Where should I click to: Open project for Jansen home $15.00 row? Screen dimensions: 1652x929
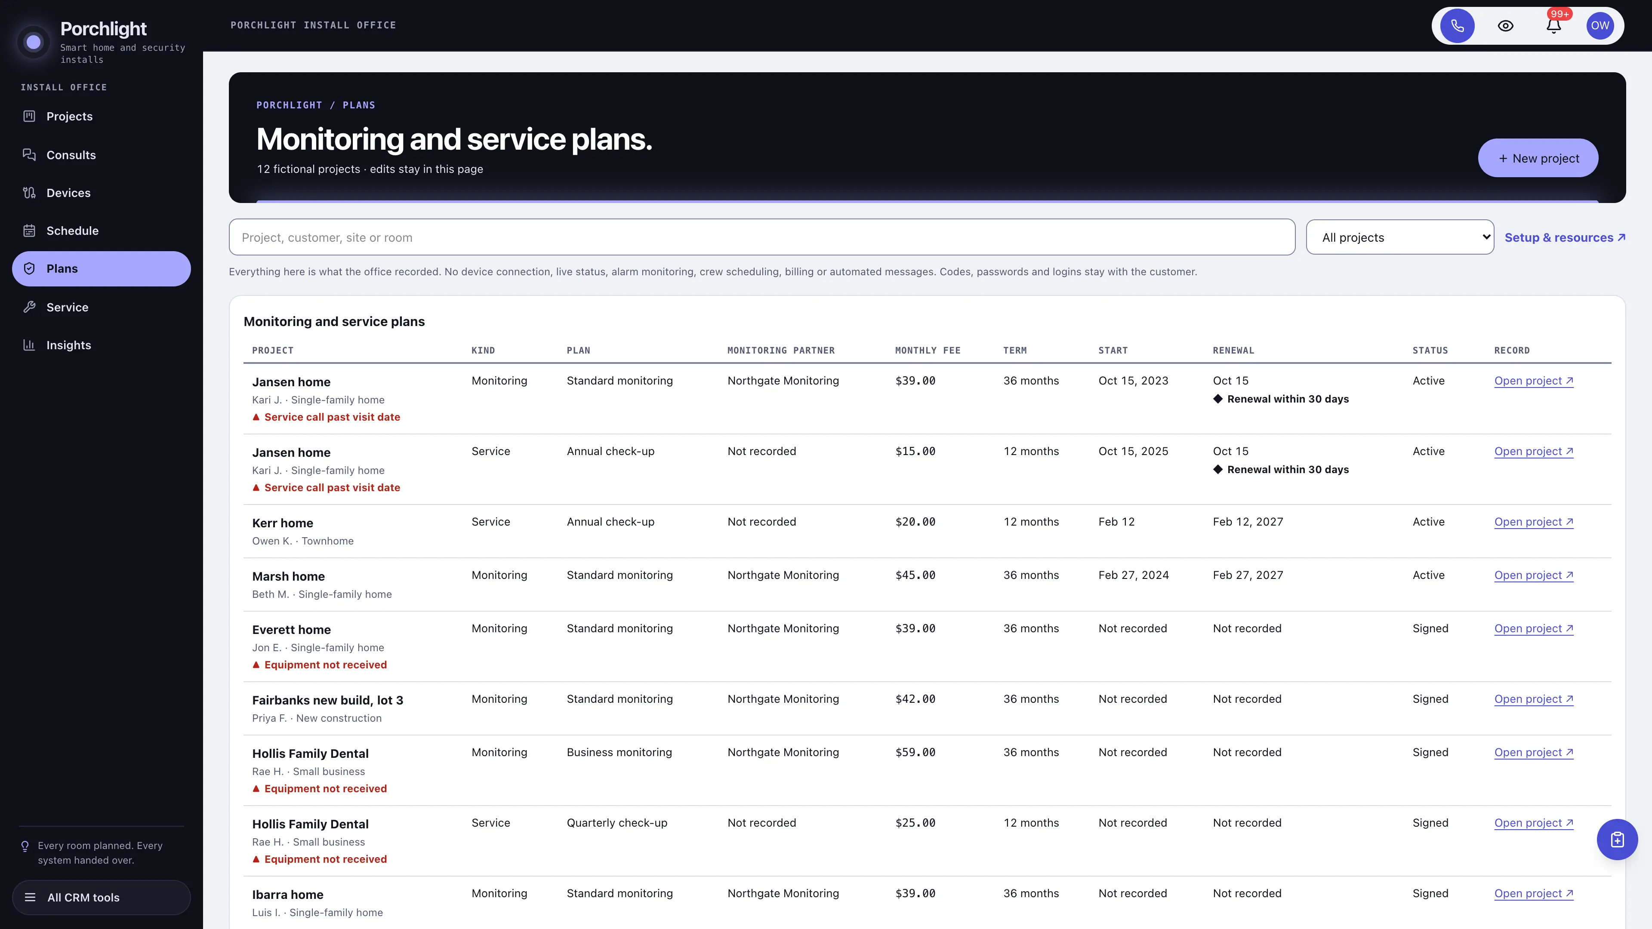[1533, 451]
